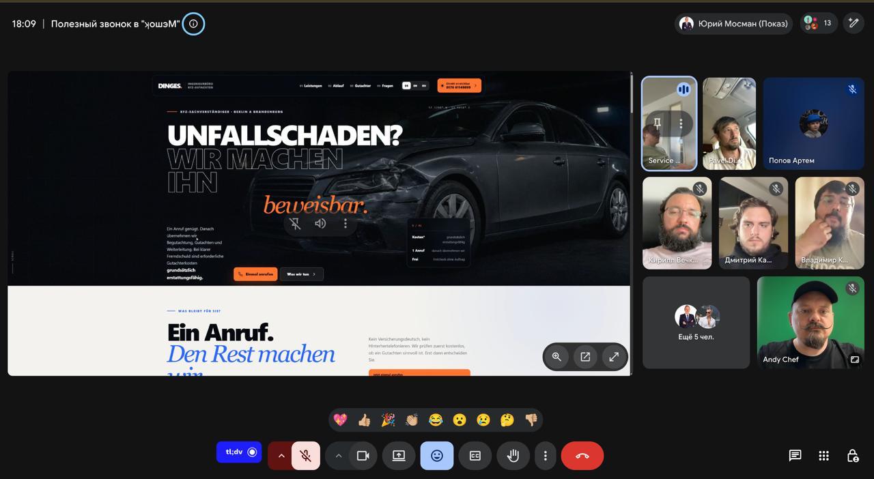Select the Кирилл Вечк... video tile

[677, 223]
